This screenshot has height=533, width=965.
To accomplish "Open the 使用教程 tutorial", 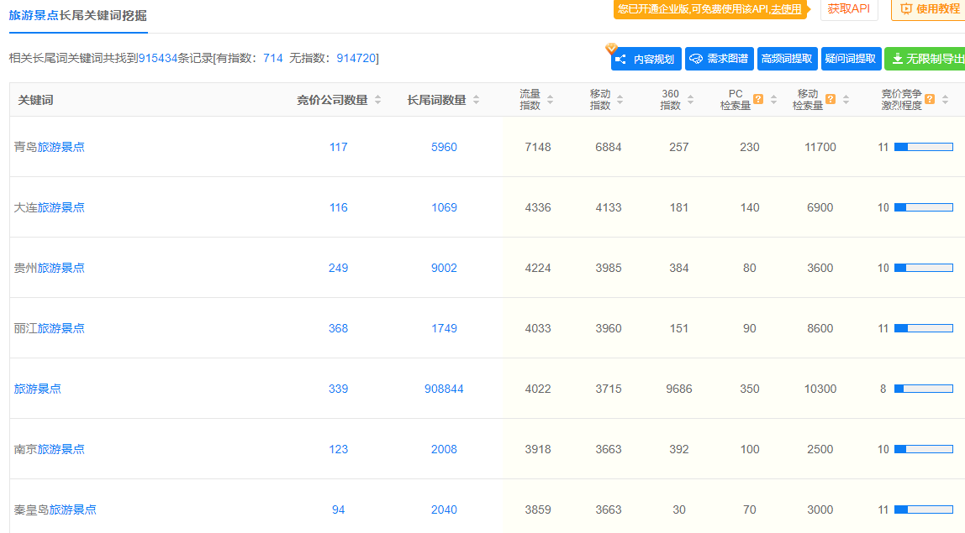I will coord(930,8).
